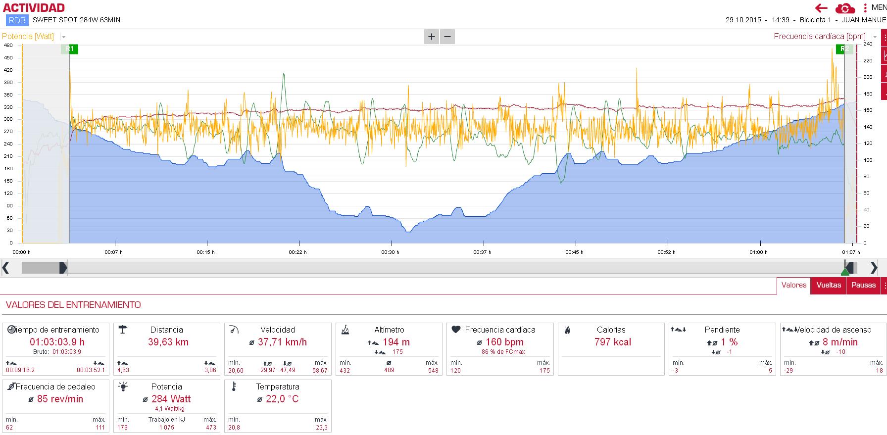Click the red back arrow icon
This screenshot has height=435, width=887.
point(822,8)
